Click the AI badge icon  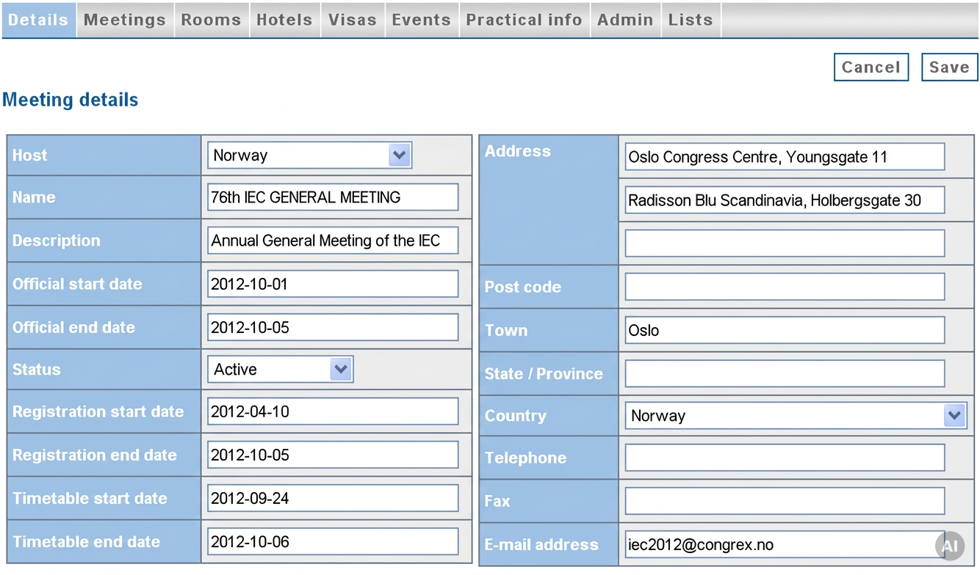[x=949, y=546]
